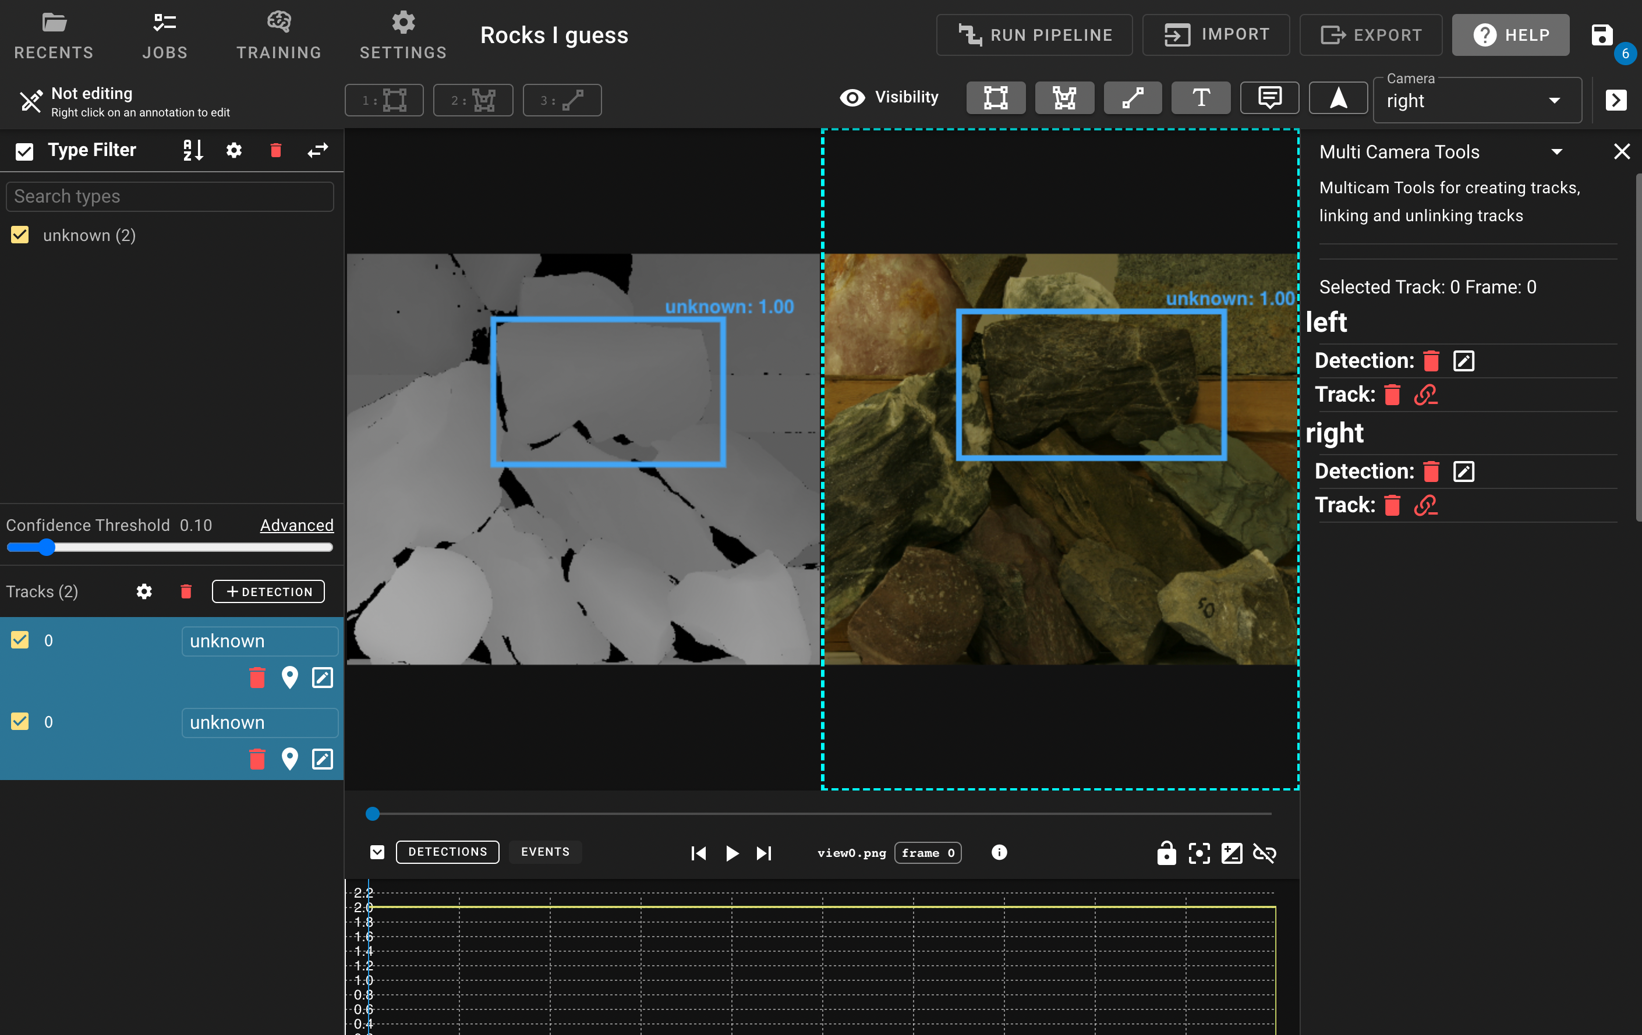The image size is (1642, 1035).
Task: Click the text label visibility icon
Action: (x=1201, y=98)
